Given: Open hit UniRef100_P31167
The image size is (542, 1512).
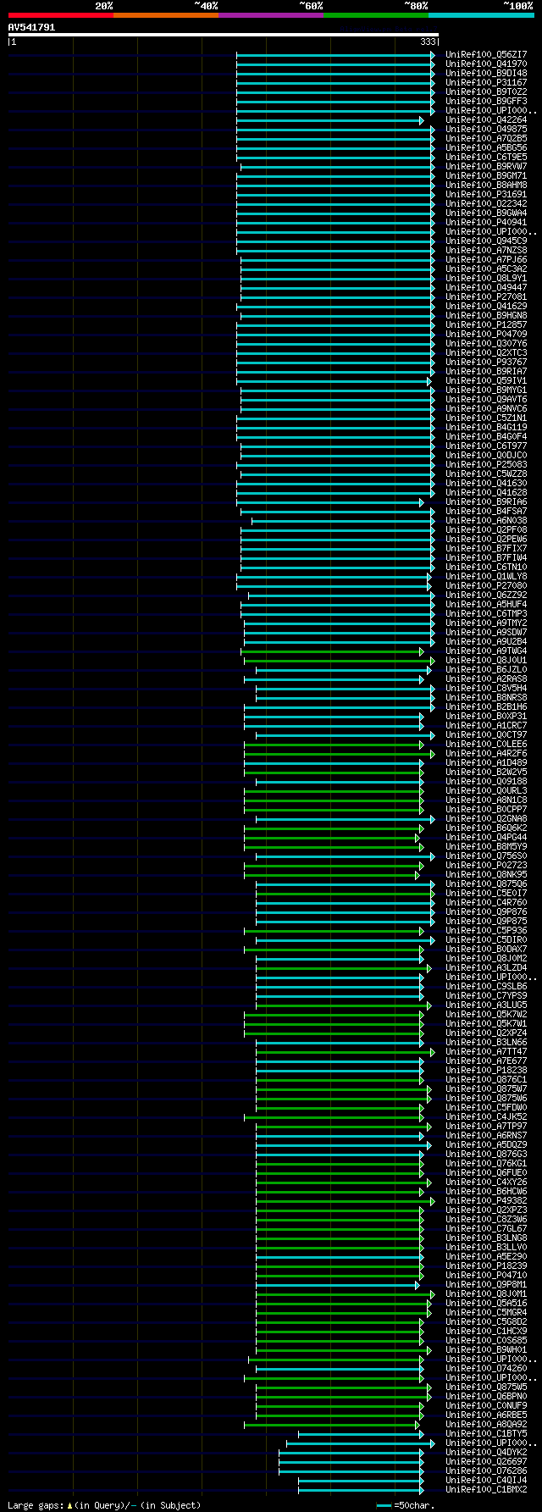Looking at the screenshot, I should coord(486,82).
